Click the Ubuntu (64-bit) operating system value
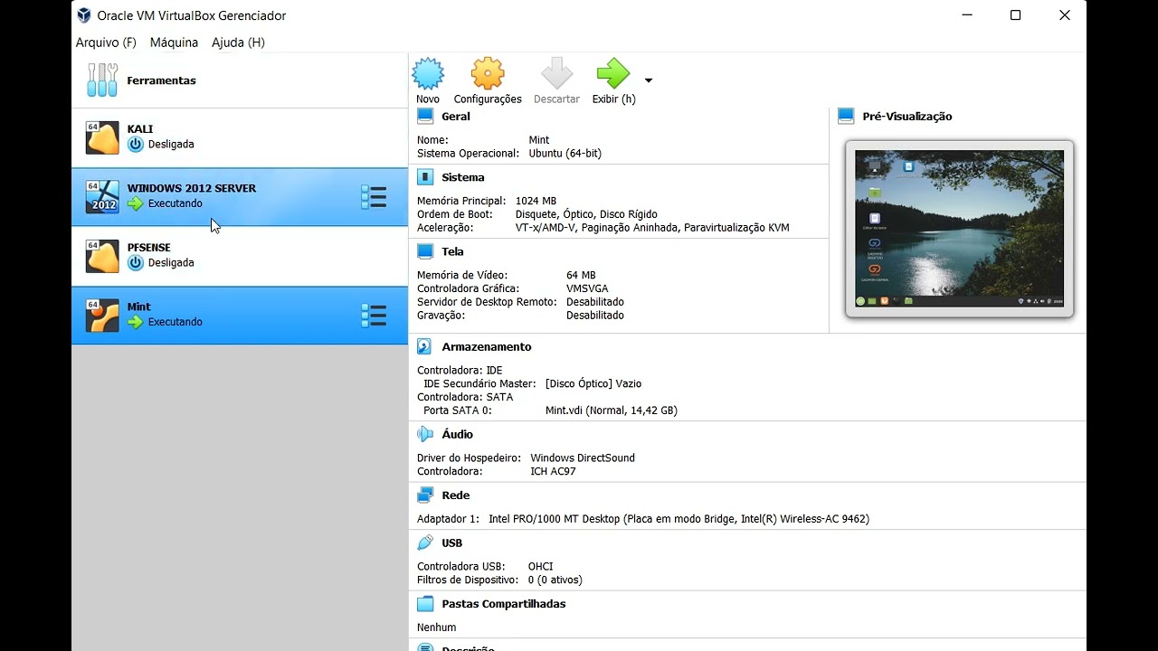Viewport: 1158px width, 651px height. (x=565, y=154)
